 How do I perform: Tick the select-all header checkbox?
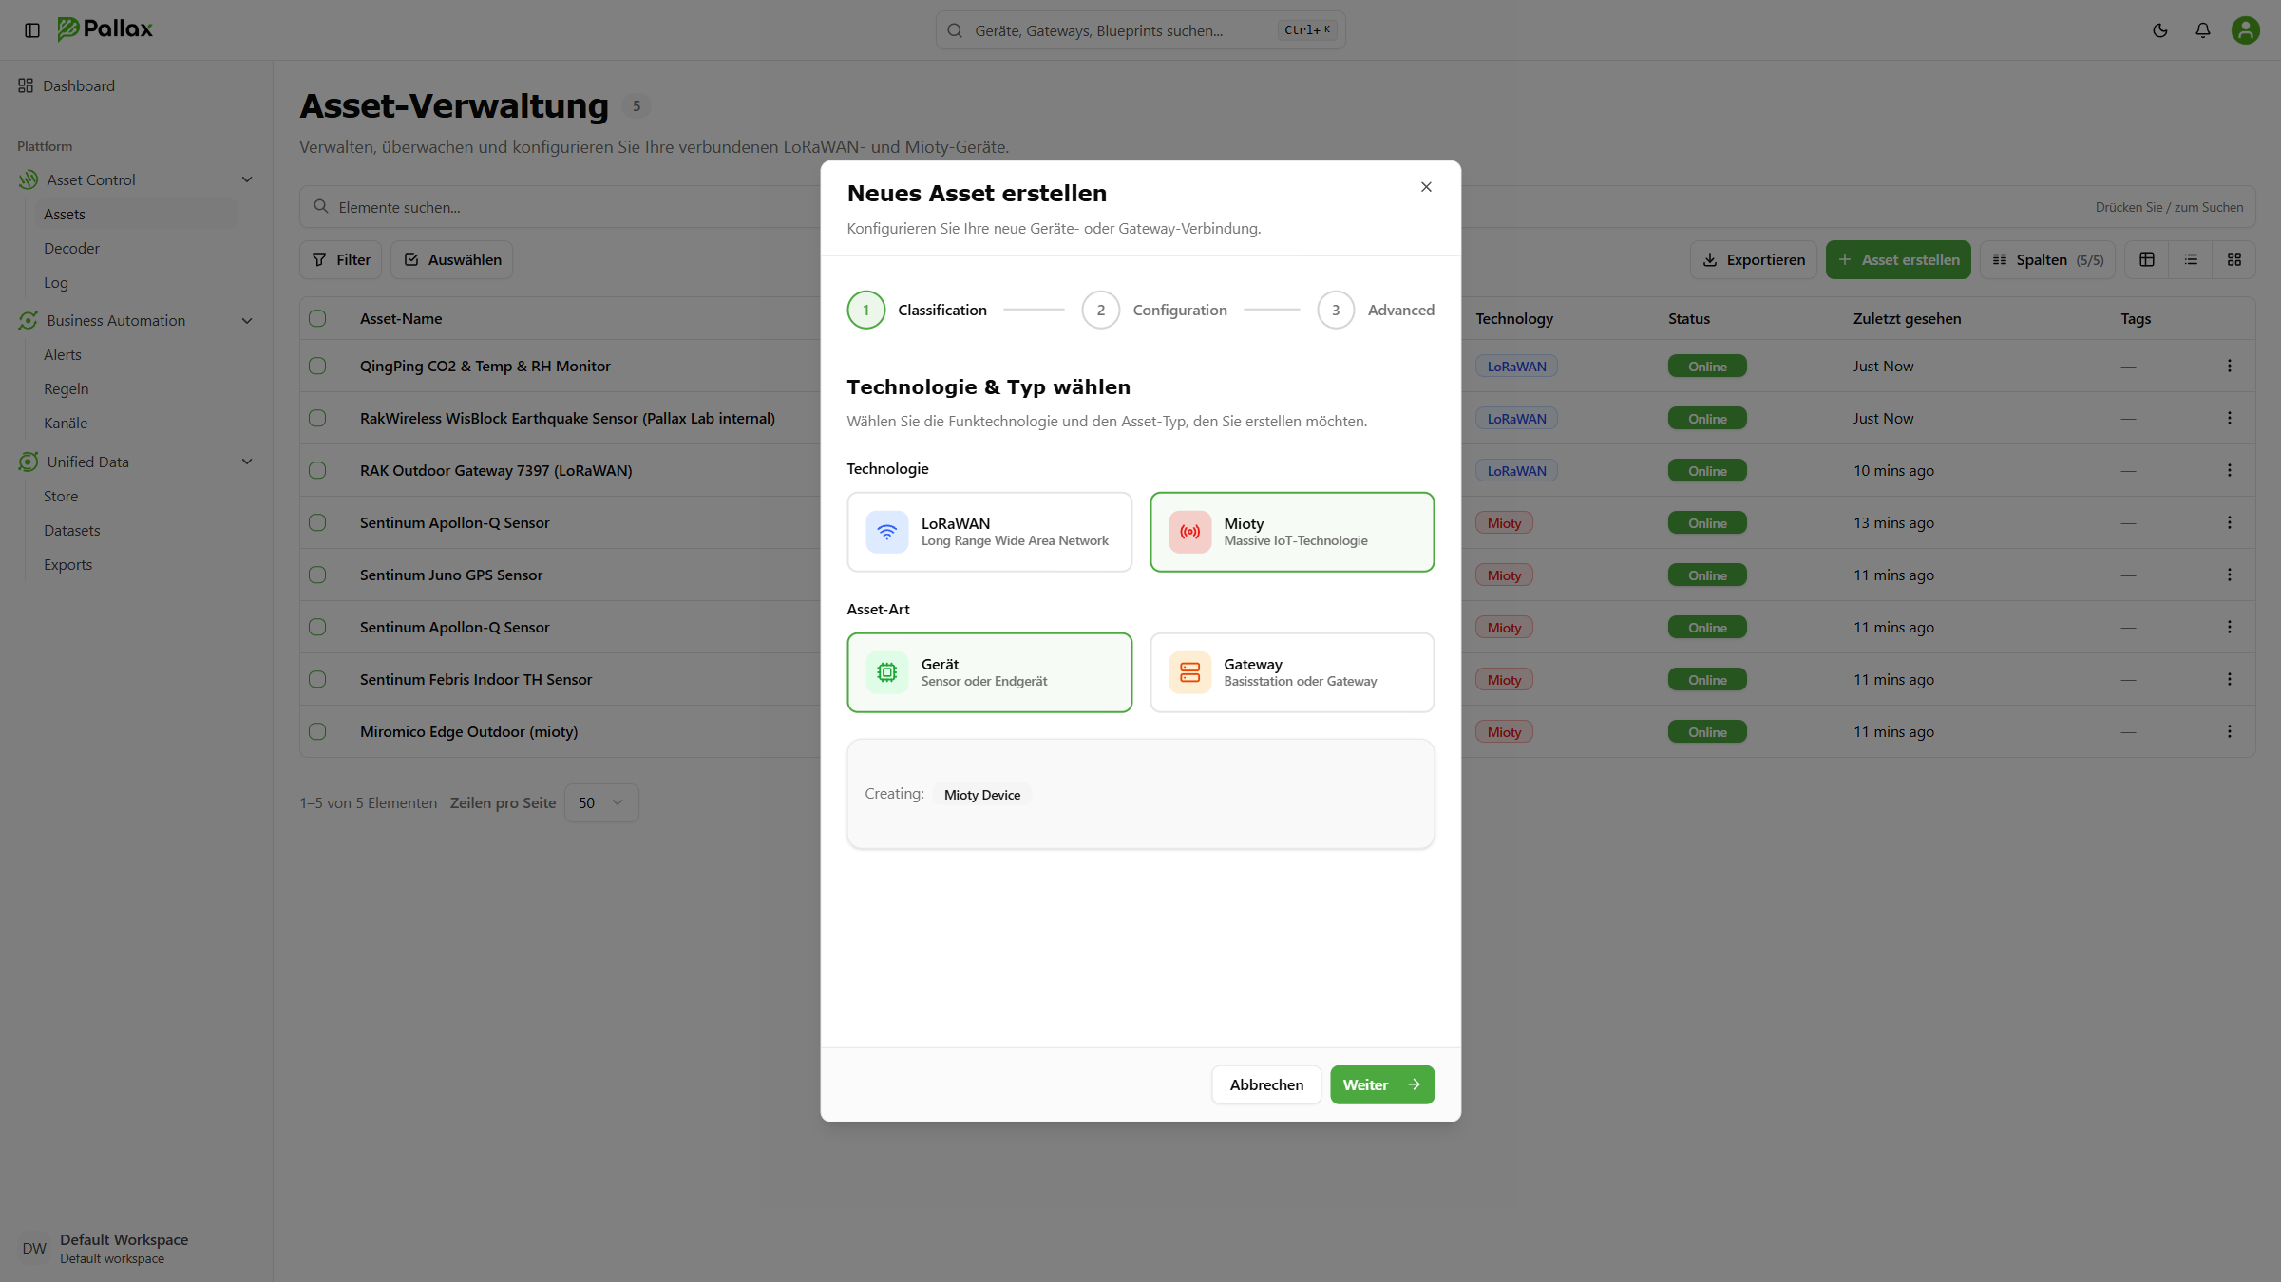tap(317, 318)
